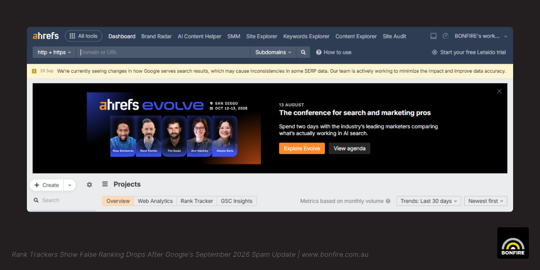Click the monthly volume info icon
Viewport: 540px width, 270px height.
click(x=388, y=201)
